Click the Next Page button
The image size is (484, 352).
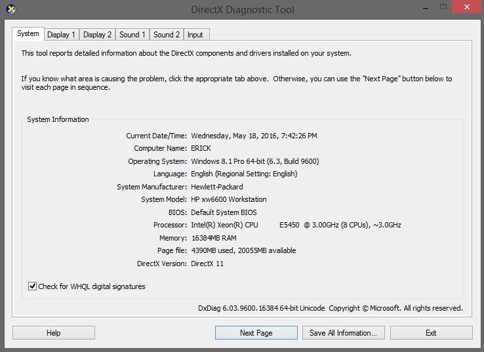pos(256,333)
